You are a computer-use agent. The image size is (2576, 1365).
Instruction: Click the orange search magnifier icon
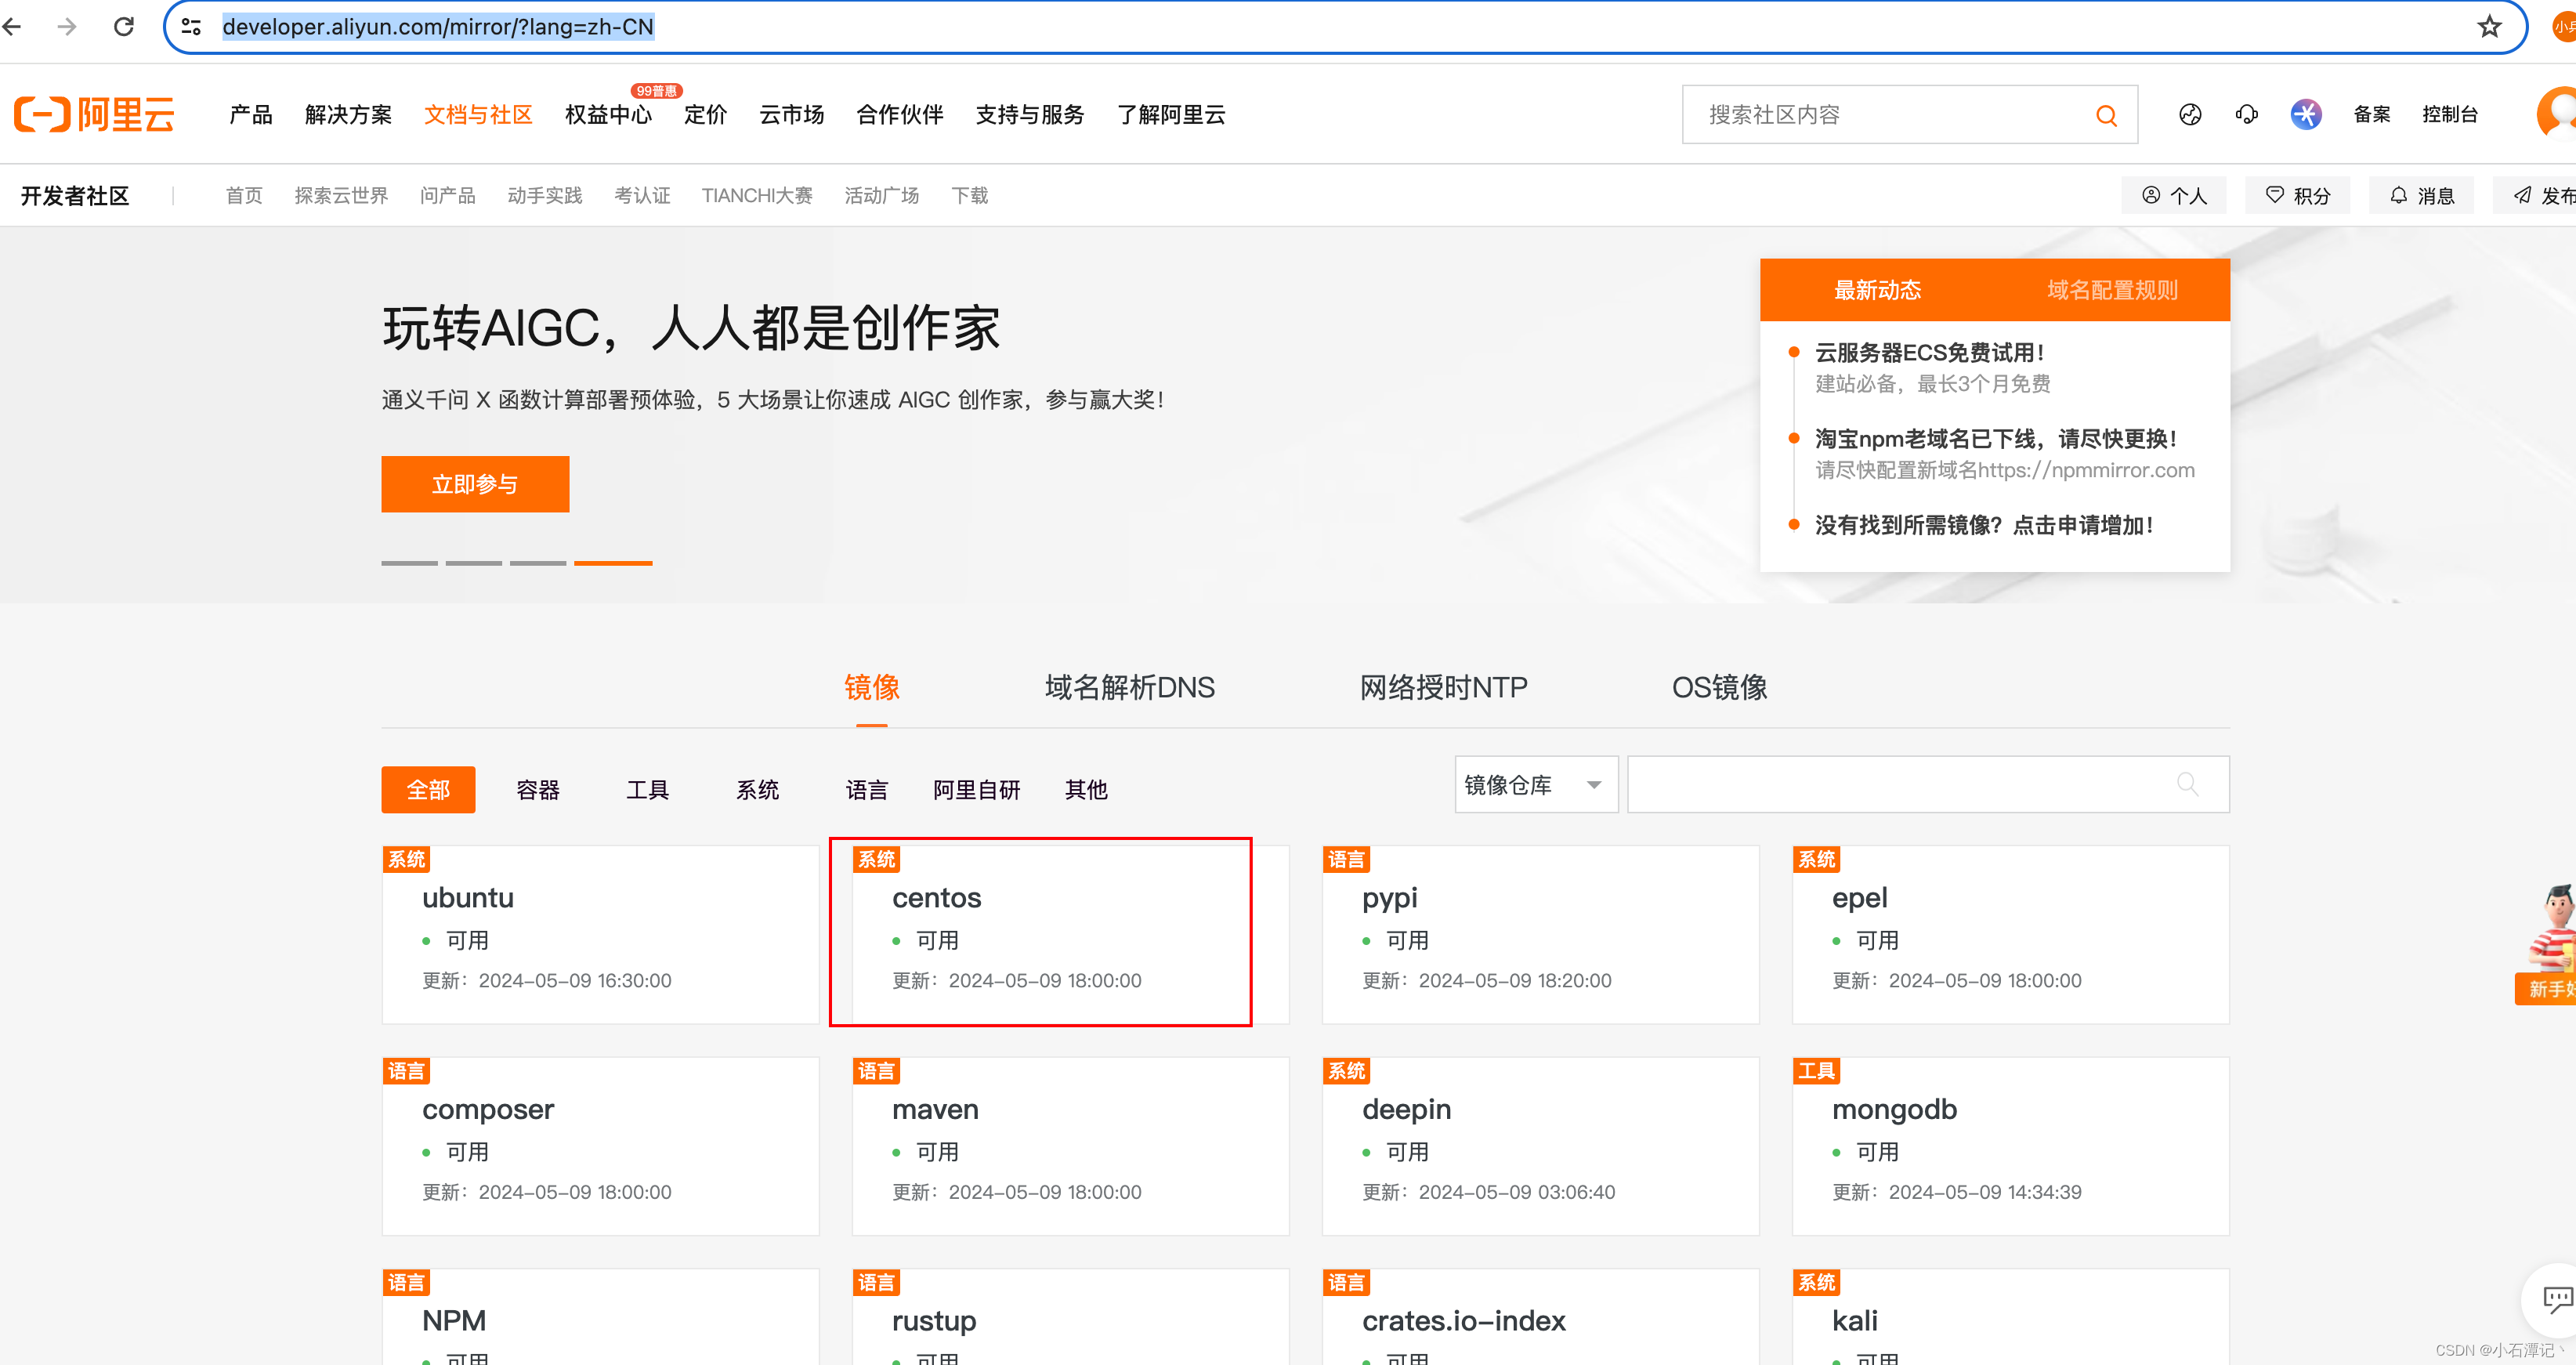tap(2106, 116)
